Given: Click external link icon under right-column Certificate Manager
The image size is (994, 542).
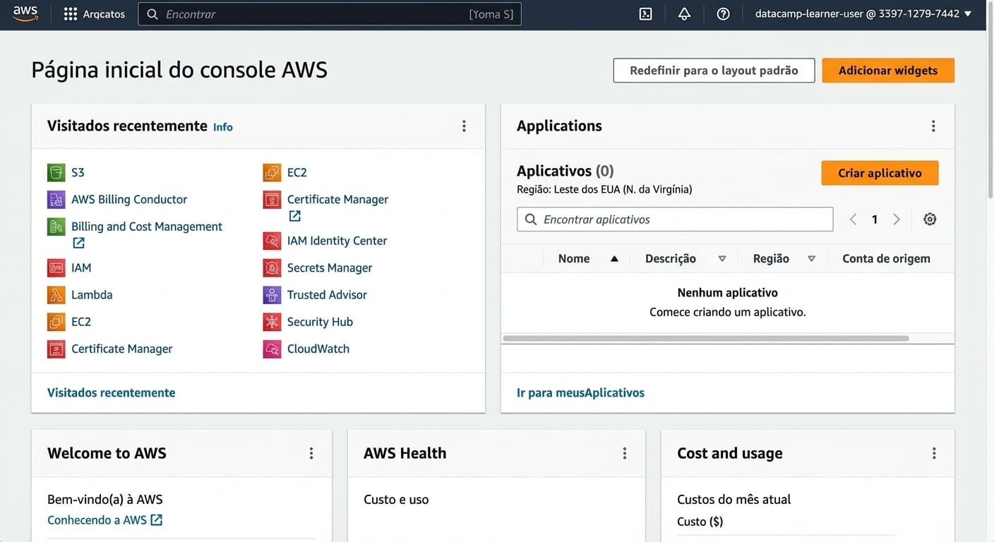Looking at the screenshot, I should (x=294, y=216).
